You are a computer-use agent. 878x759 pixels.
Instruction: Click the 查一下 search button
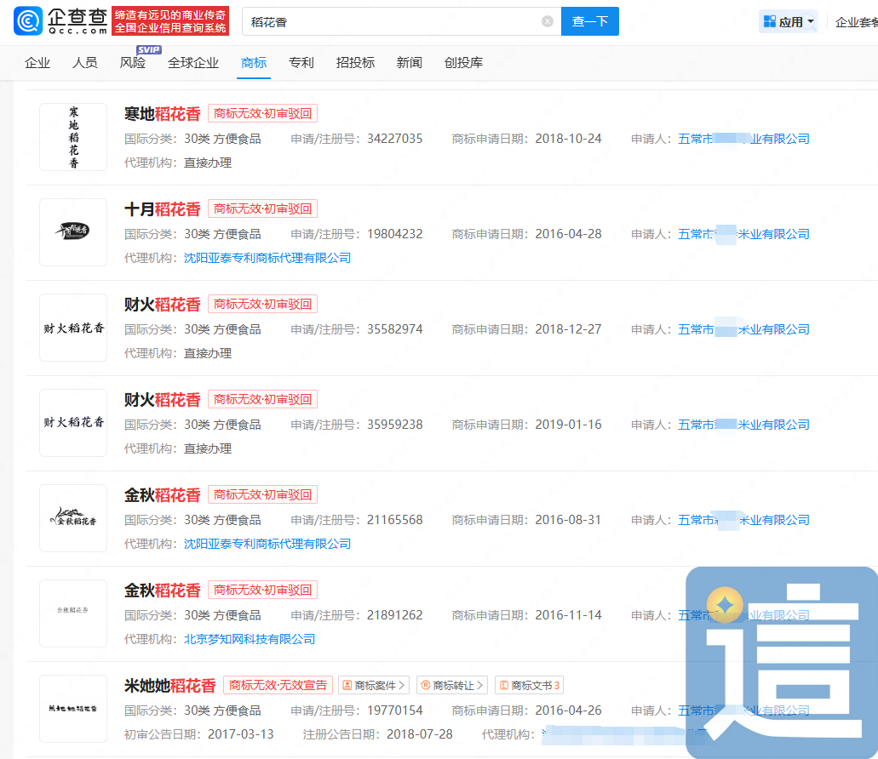589,21
